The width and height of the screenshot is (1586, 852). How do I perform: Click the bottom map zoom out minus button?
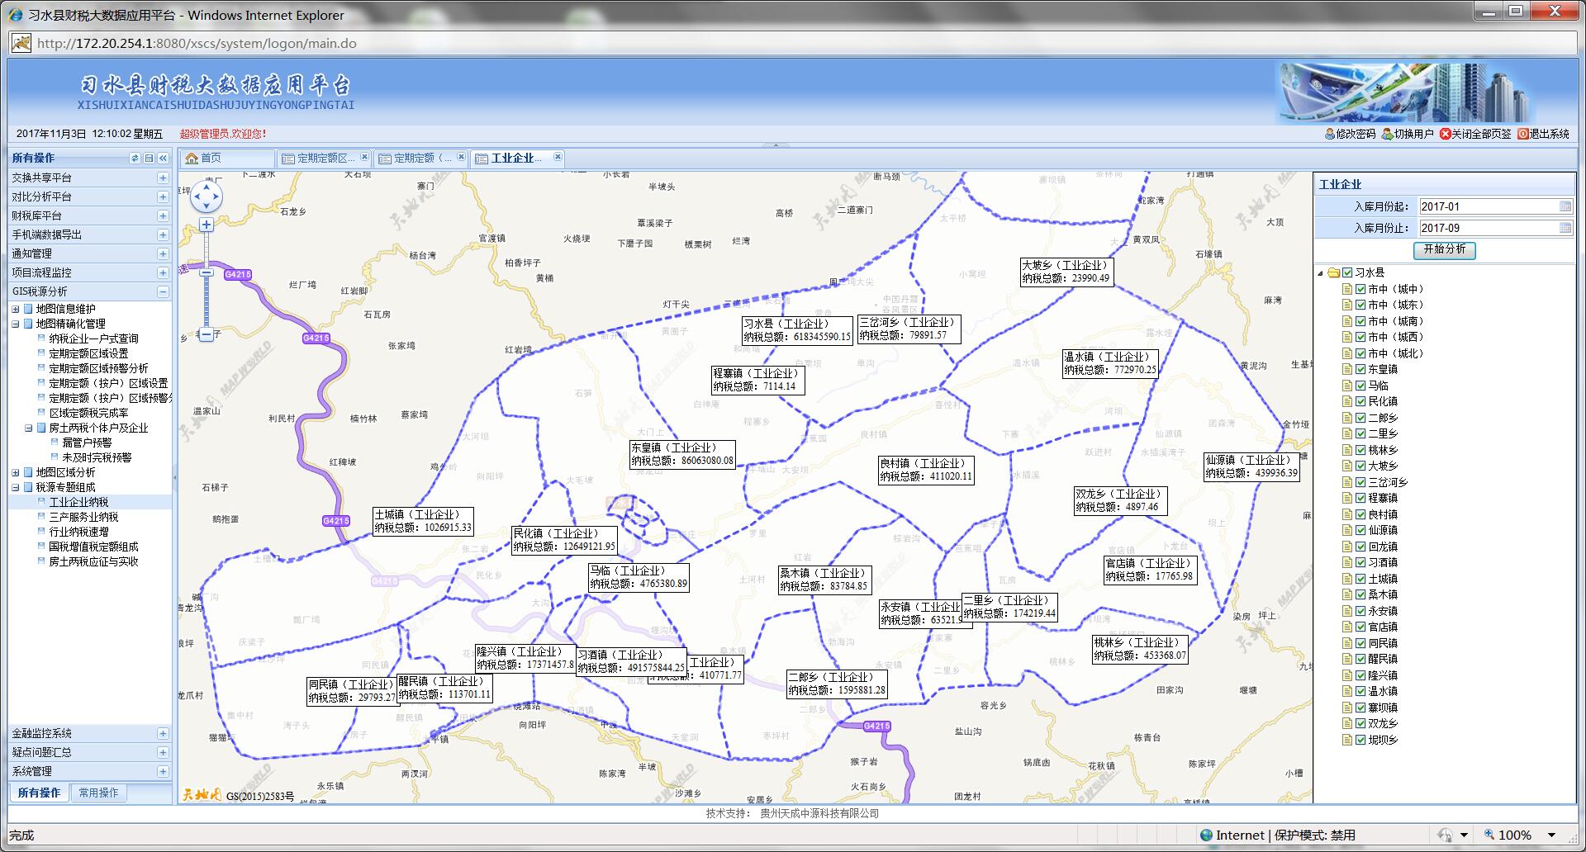[207, 334]
